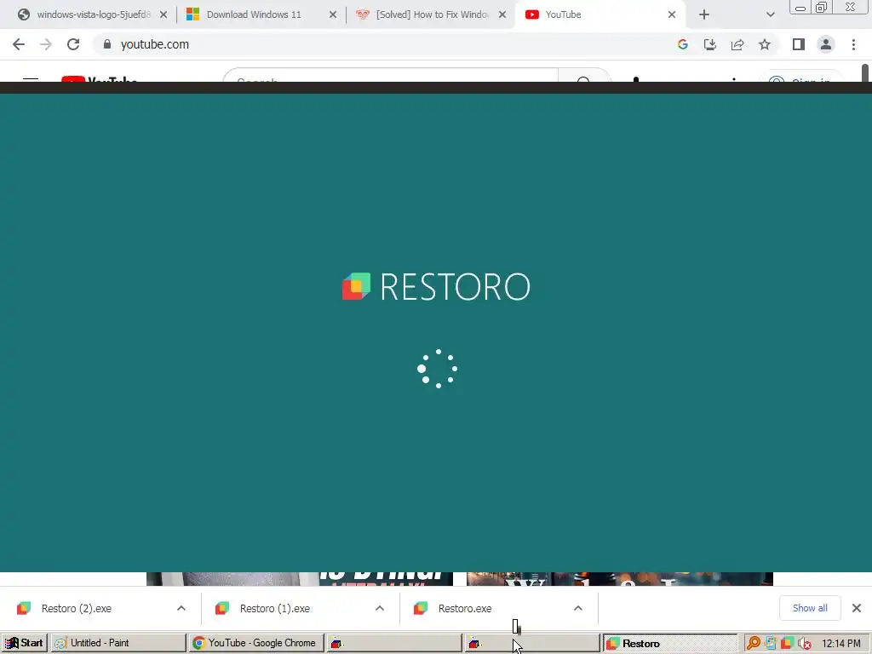Expand options for Restoro.exe download
Image resolution: width=872 pixels, height=654 pixels.
(x=578, y=608)
